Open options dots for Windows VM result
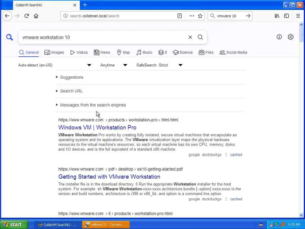This screenshot has height=229, width=305. [x=226, y=155]
